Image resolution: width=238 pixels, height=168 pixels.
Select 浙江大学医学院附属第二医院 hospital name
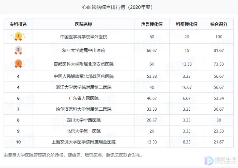coord(84,87)
